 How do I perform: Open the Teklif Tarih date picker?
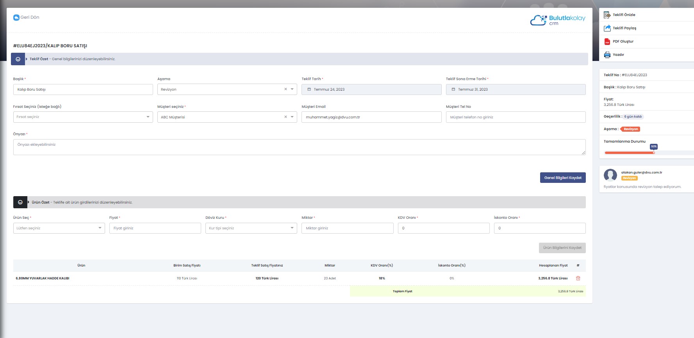click(x=371, y=89)
